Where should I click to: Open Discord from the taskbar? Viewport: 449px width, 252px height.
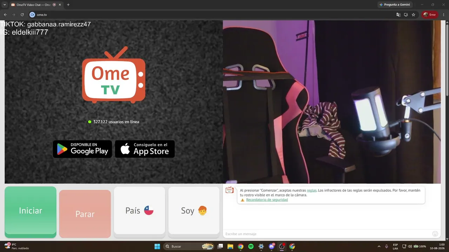coord(272,246)
